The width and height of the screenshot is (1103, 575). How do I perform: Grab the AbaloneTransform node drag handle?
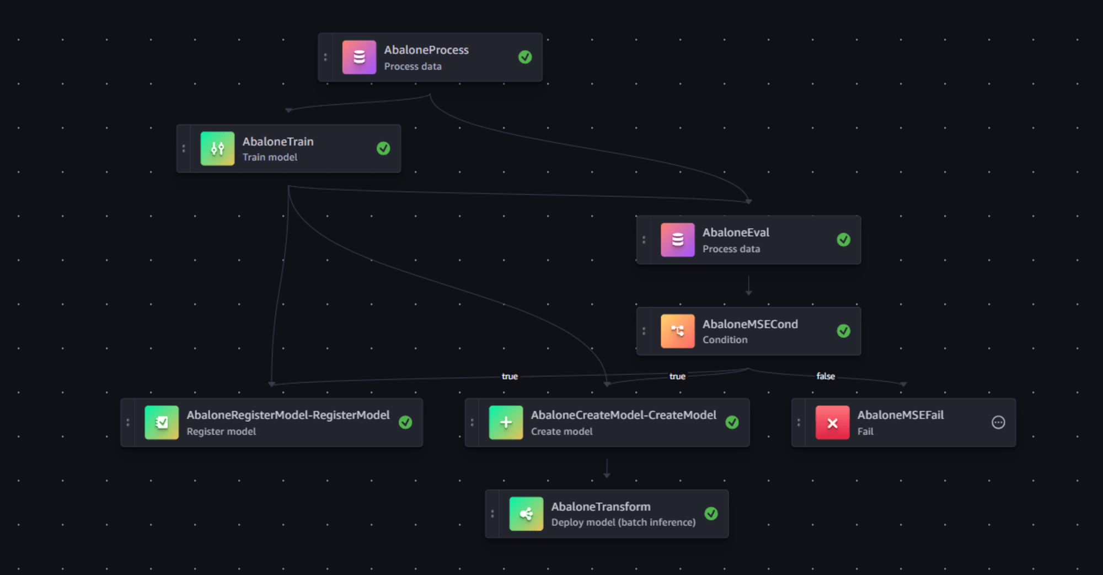(492, 514)
